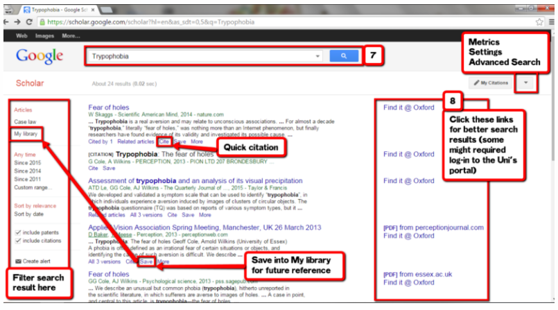558x310 pixels.
Task: Reload the page with the refresh icon
Action: click(29, 22)
